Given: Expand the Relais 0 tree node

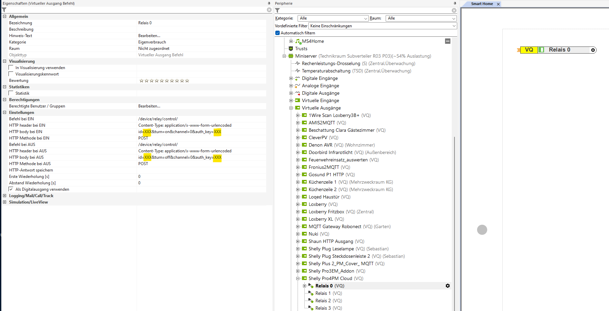Looking at the screenshot, I should click(304, 286).
